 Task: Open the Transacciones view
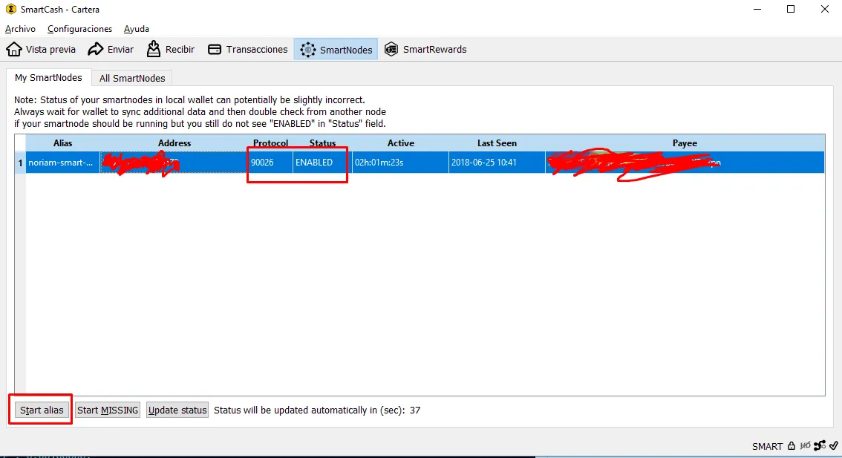click(247, 50)
